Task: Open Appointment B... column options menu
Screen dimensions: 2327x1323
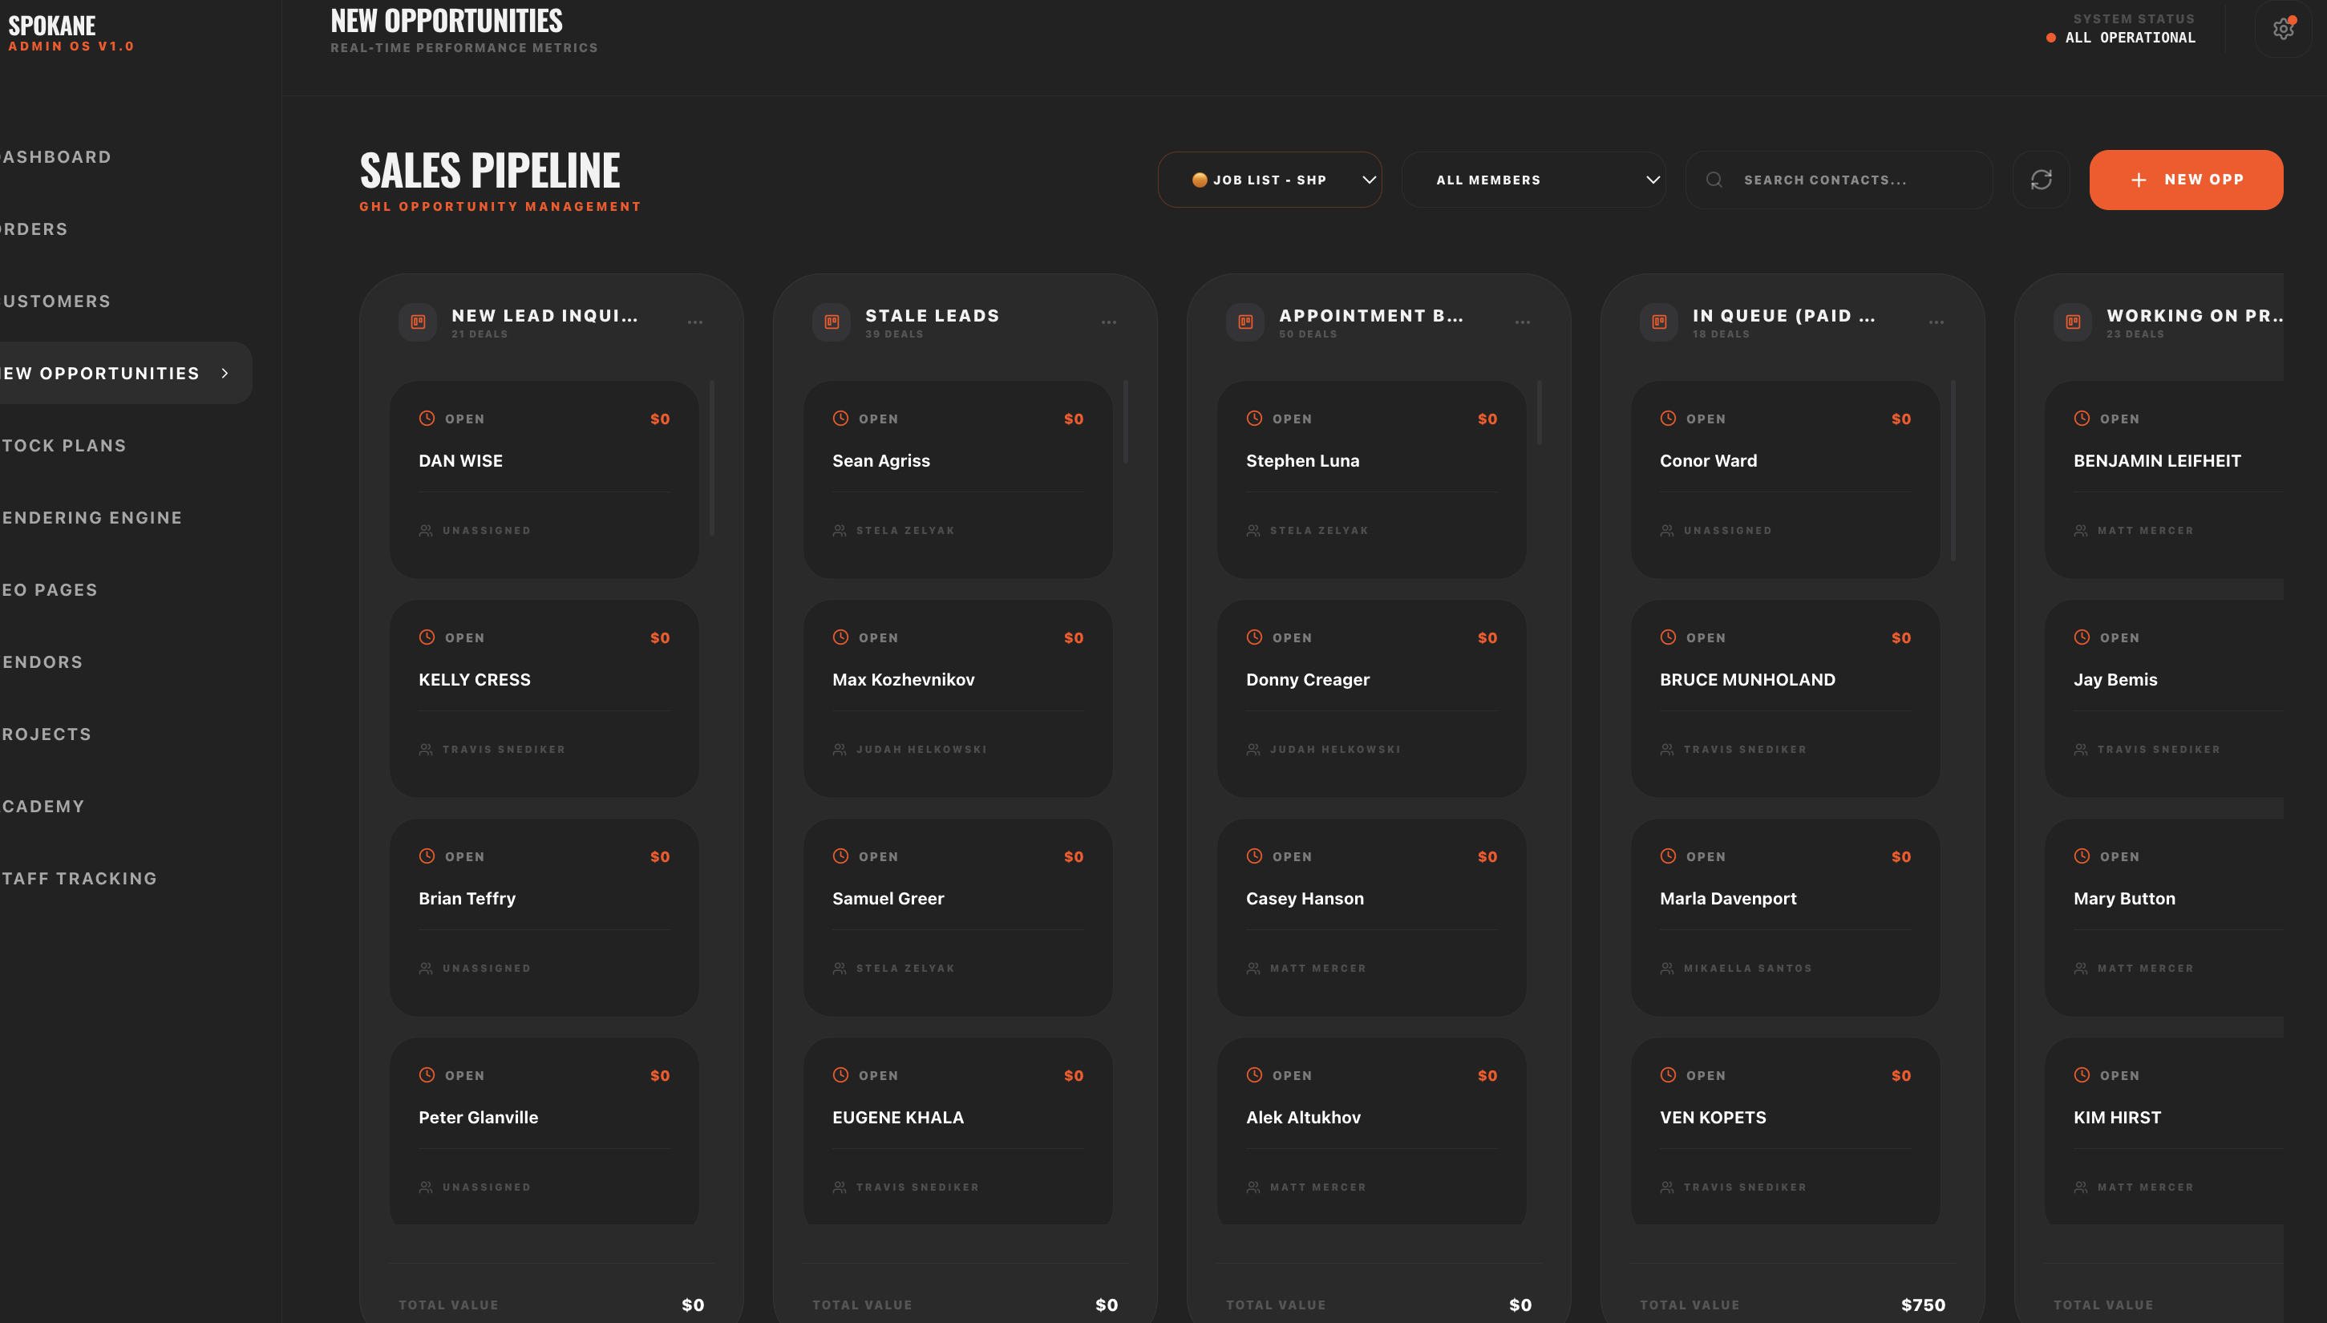Action: tap(1523, 322)
